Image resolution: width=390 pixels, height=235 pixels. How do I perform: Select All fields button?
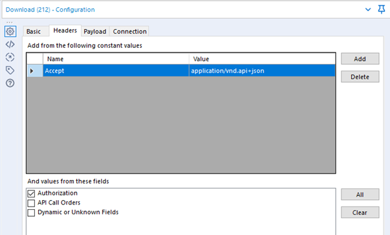360,194
